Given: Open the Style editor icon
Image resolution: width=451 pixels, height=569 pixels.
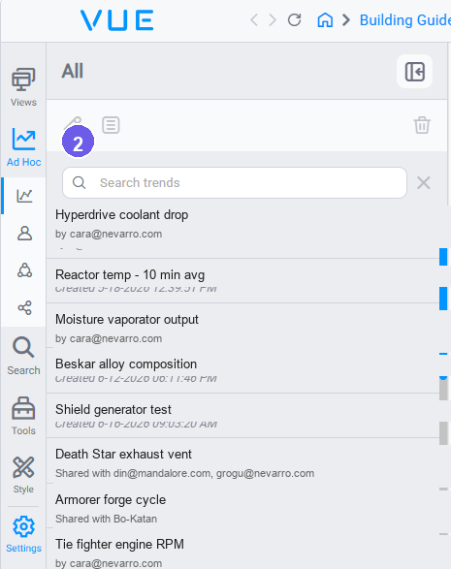Looking at the screenshot, I should [x=23, y=475].
